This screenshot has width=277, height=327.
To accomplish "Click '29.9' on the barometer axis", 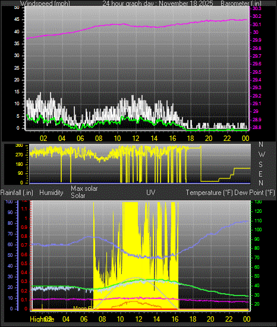I will pyautogui.click(x=257, y=40).
